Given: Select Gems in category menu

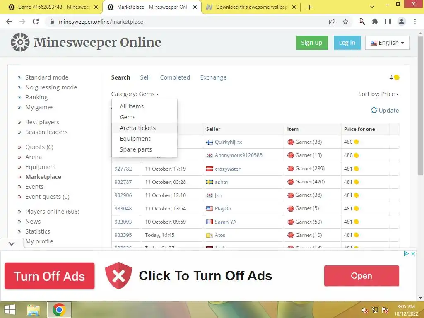Looking at the screenshot, I should click(145, 117).
